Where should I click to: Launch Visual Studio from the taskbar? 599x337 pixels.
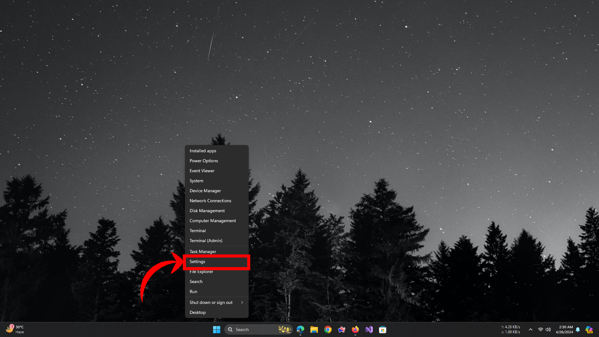point(369,330)
